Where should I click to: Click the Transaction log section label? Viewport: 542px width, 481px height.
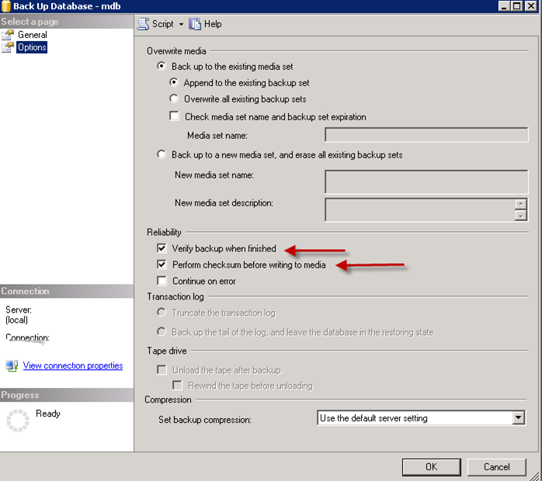pyautogui.click(x=175, y=296)
